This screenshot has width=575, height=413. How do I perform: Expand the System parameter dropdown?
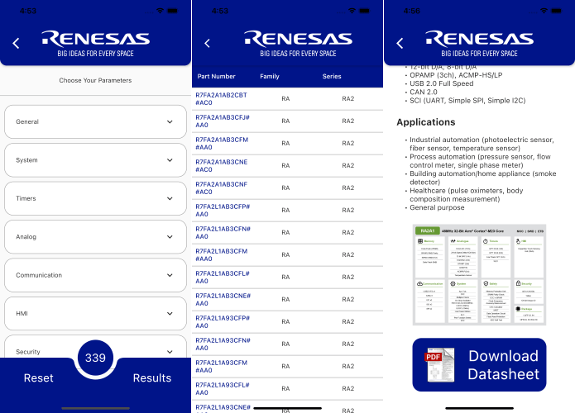pyautogui.click(x=95, y=160)
